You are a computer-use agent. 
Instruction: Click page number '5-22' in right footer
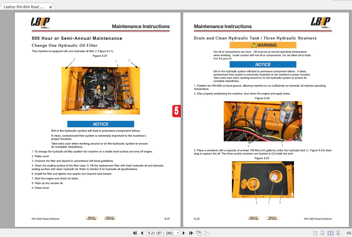coord(197,219)
